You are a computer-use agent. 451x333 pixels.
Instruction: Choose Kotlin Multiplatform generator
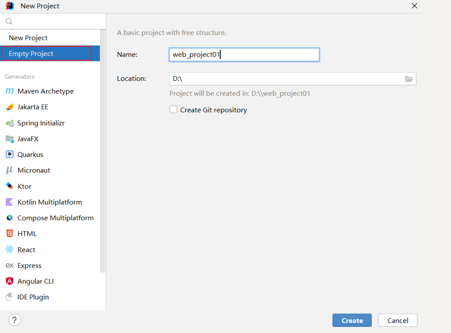coord(49,202)
